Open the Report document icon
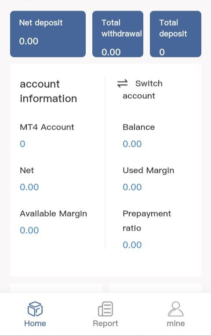 pyautogui.click(x=105, y=309)
